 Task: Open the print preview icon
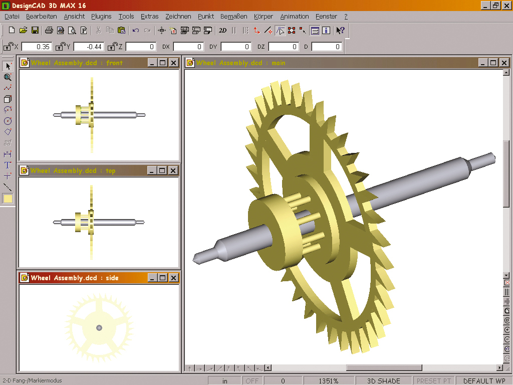point(72,31)
